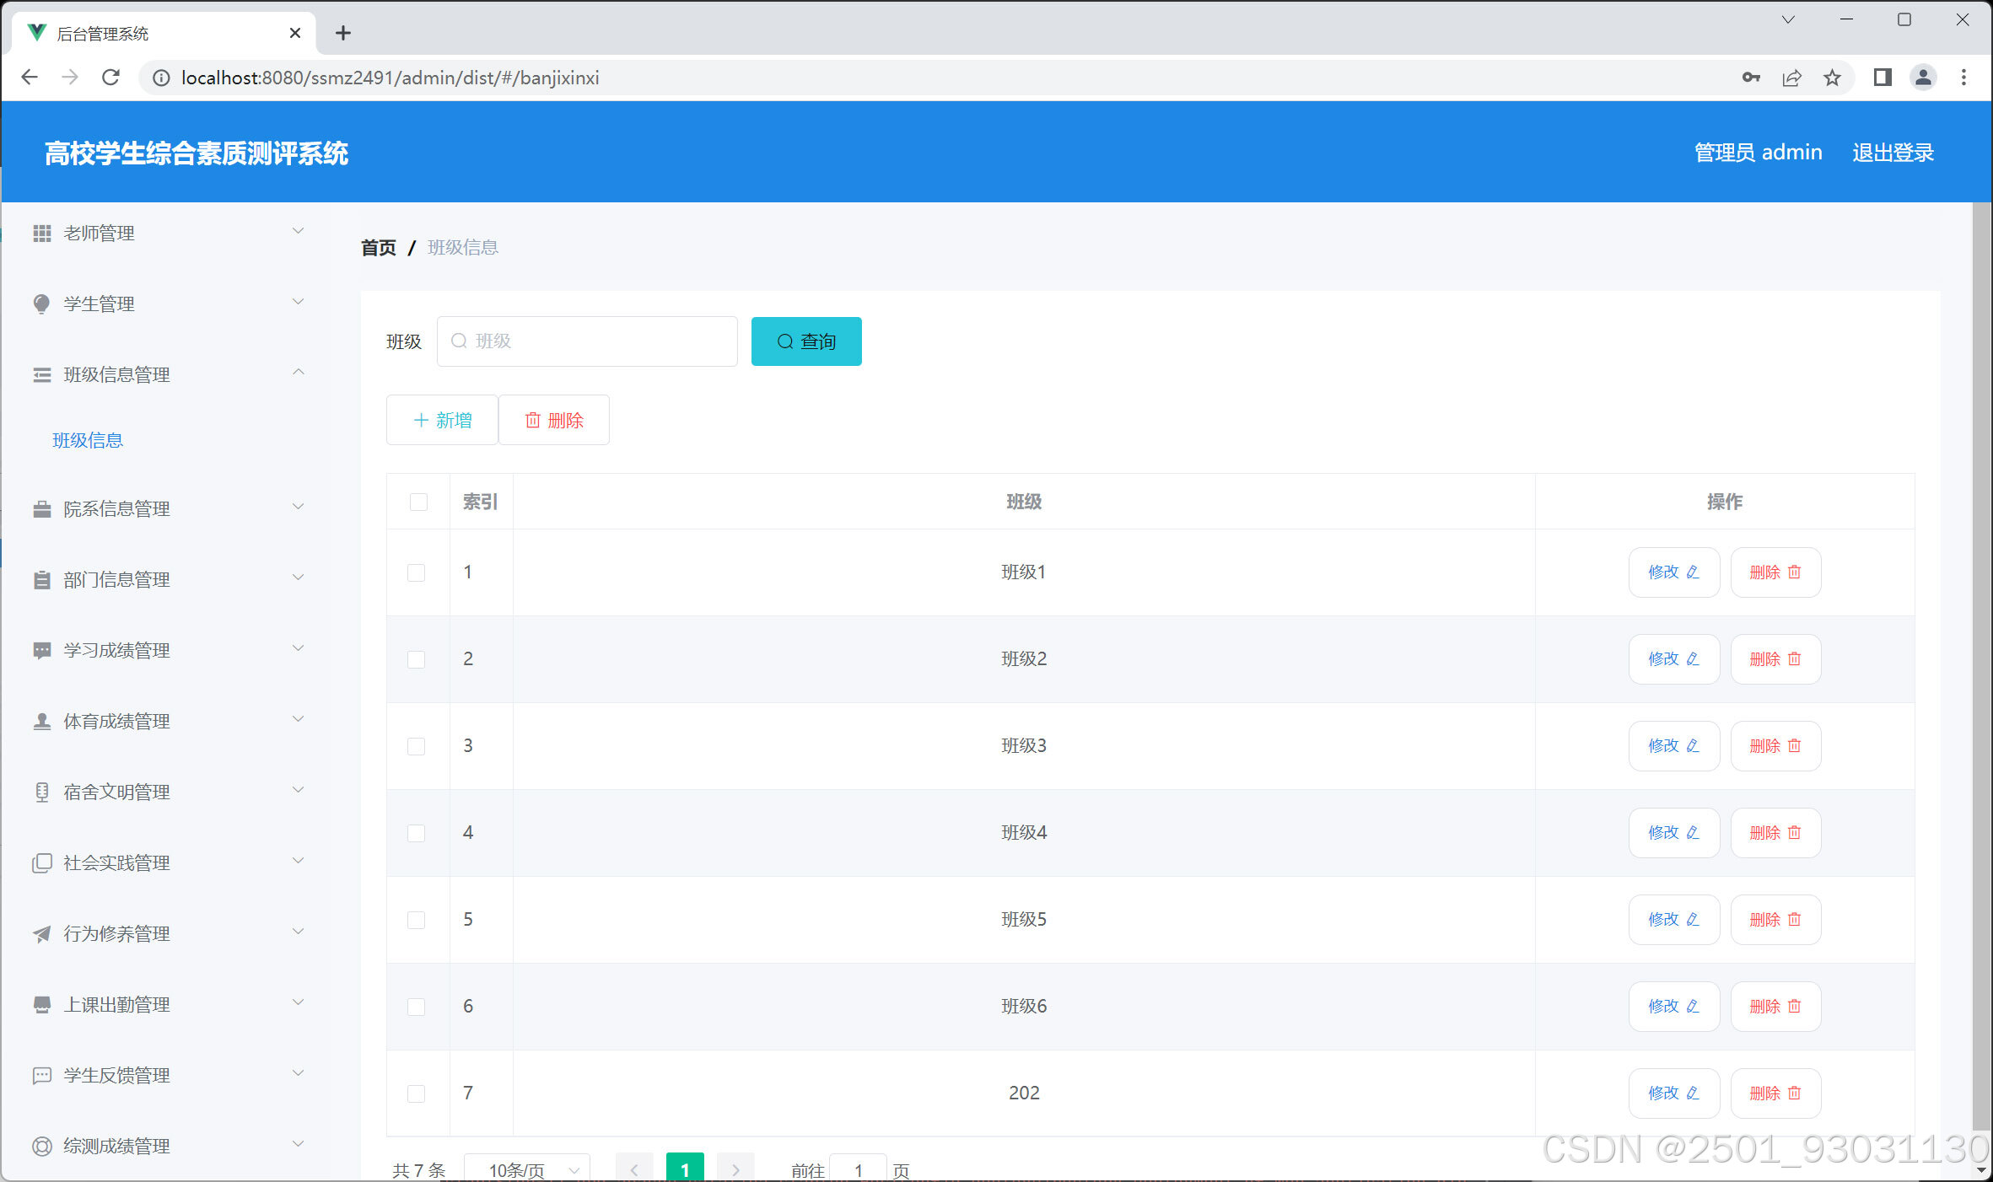Screen dimensions: 1993x1182
Task: Click the 班级 search input field
Action: (587, 341)
